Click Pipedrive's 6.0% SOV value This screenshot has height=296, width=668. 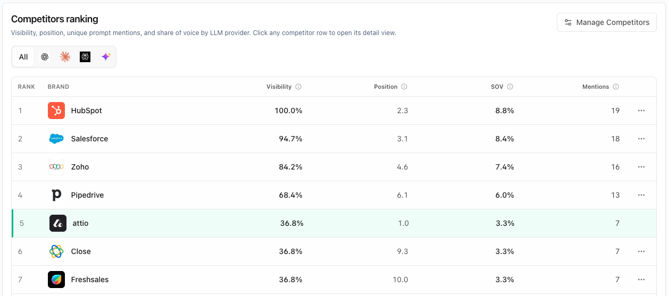pos(505,195)
